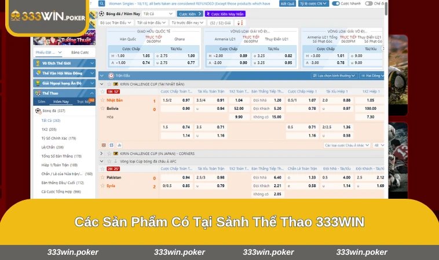Collapse the Thể Thao sidebar section
Image resolution: width=439 pixels, height=260 pixels.
point(92,92)
